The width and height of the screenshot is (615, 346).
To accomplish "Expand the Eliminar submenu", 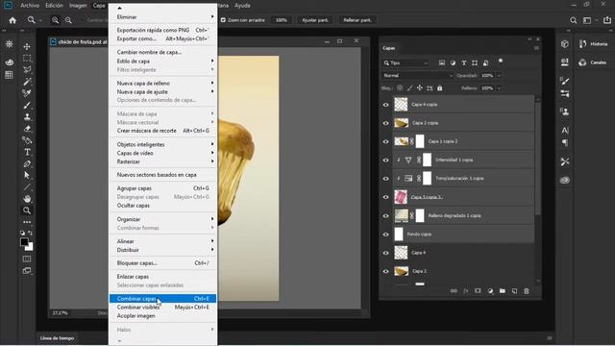I will coord(162,17).
